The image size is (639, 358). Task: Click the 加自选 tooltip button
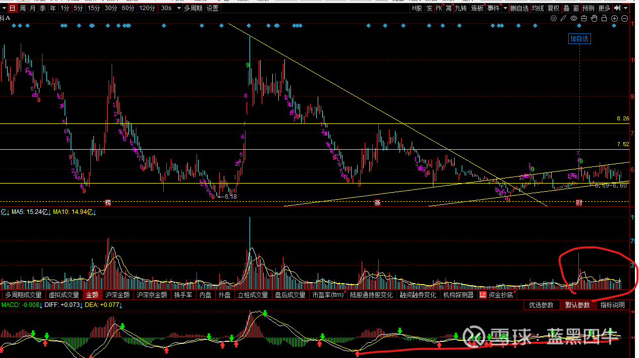579,38
